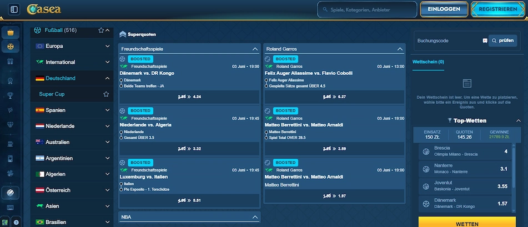Open the Super Cup league

[52, 94]
